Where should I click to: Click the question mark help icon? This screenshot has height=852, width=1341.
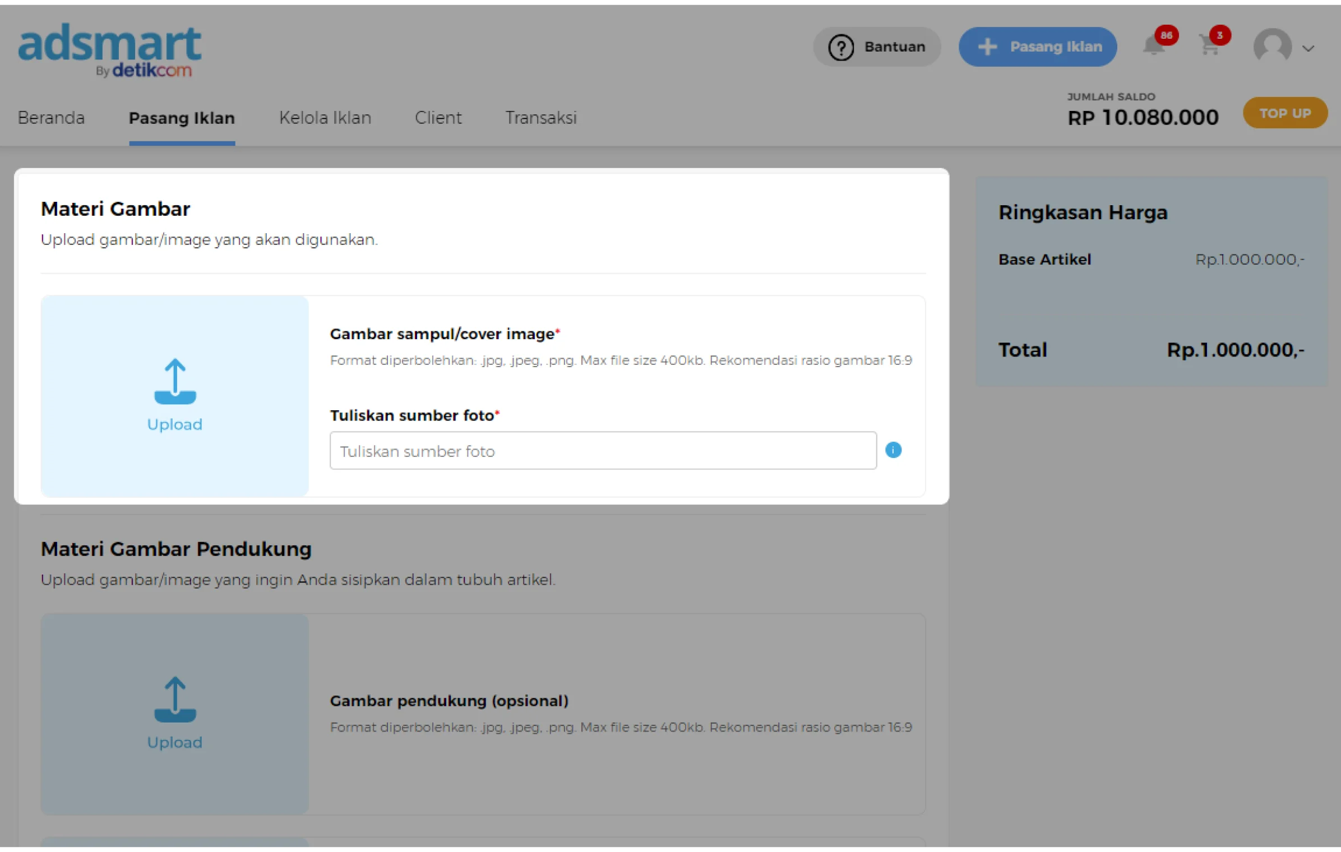[x=841, y=47]
